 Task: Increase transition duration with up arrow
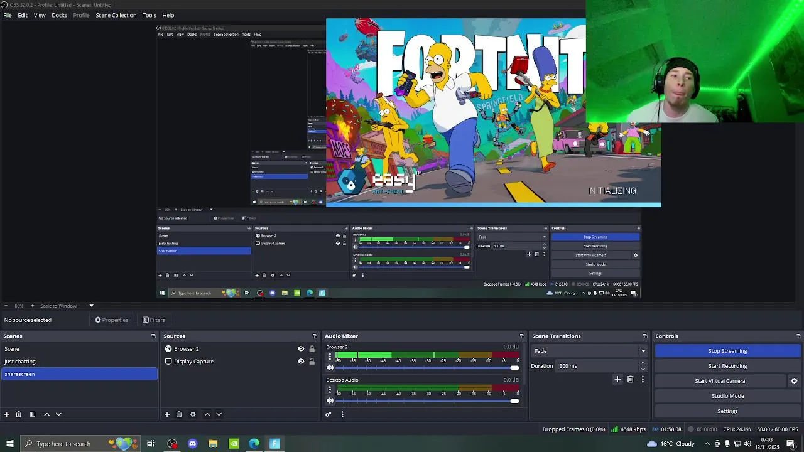pos(643,363)
